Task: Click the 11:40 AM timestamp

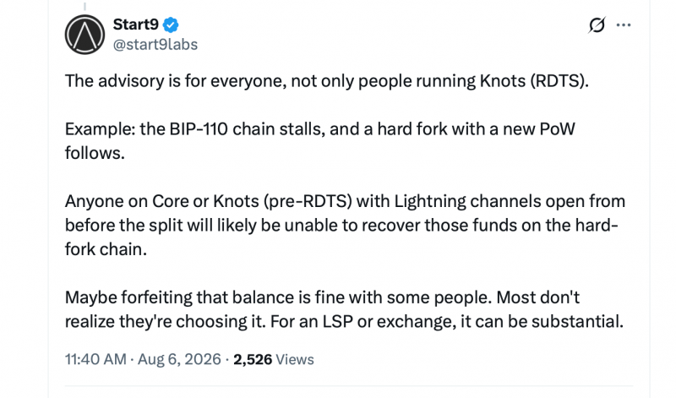Action: click(x=95, y=359)
